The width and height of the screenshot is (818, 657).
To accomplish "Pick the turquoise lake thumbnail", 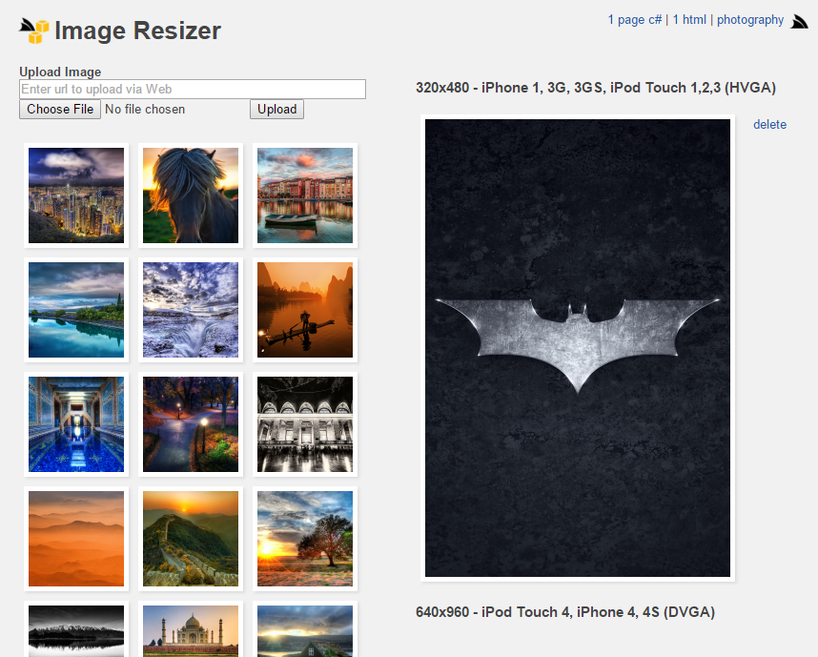I will tap(76, 310).
